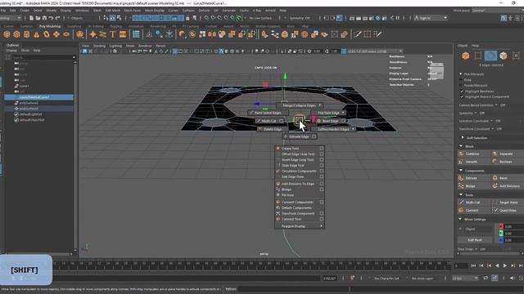Choose Circularize Components from context menu

coord(300,171)
